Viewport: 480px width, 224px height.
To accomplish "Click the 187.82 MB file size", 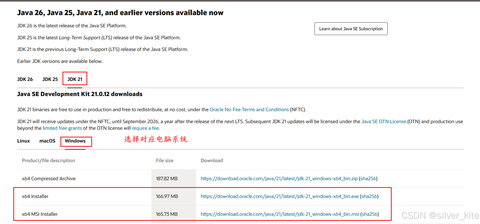I will point(167,179).
